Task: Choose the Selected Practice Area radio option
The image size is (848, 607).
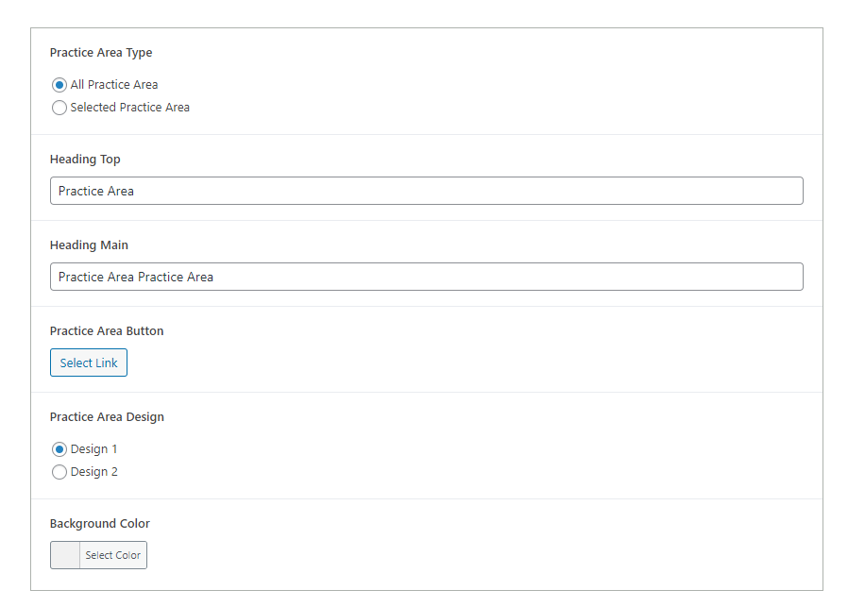Action: coord(59,108)
